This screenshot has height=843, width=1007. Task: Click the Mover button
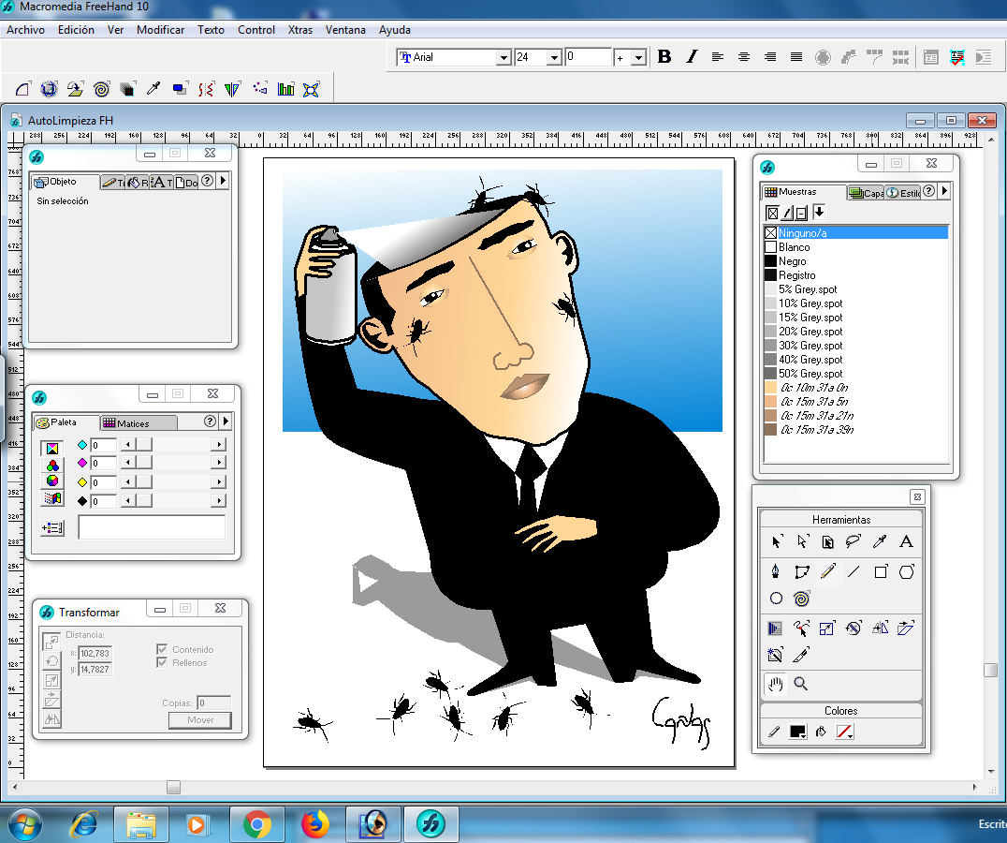200,719
